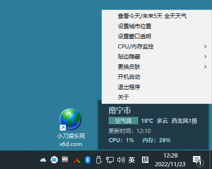
Task: Click the 拼 input method icon
Action: pos(145,160)
